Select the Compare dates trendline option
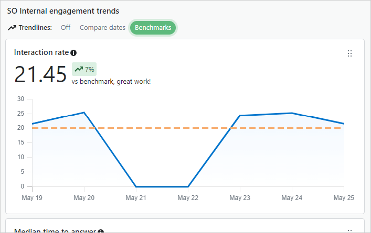Image resolution: width=371 pixels, height=233 pixels. pyautogui.click(x=102, y=28)
